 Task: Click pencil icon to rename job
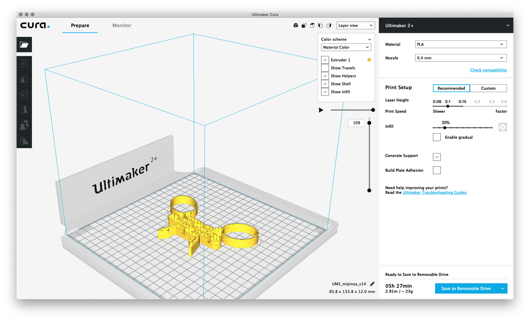pyautogui.click(x=372, y=284)
